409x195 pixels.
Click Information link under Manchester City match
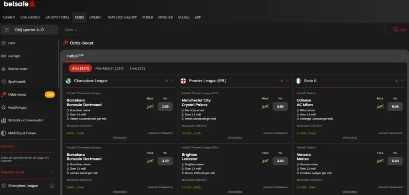(x=234, y=138)
